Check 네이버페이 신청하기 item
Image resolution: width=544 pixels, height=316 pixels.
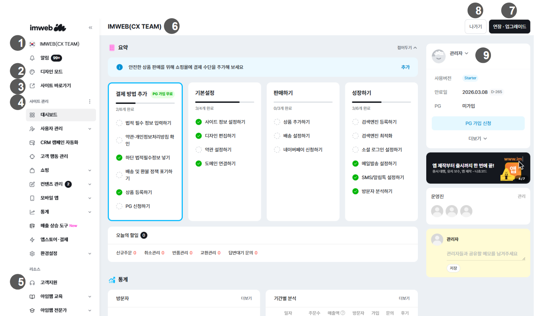click(277, 150)
